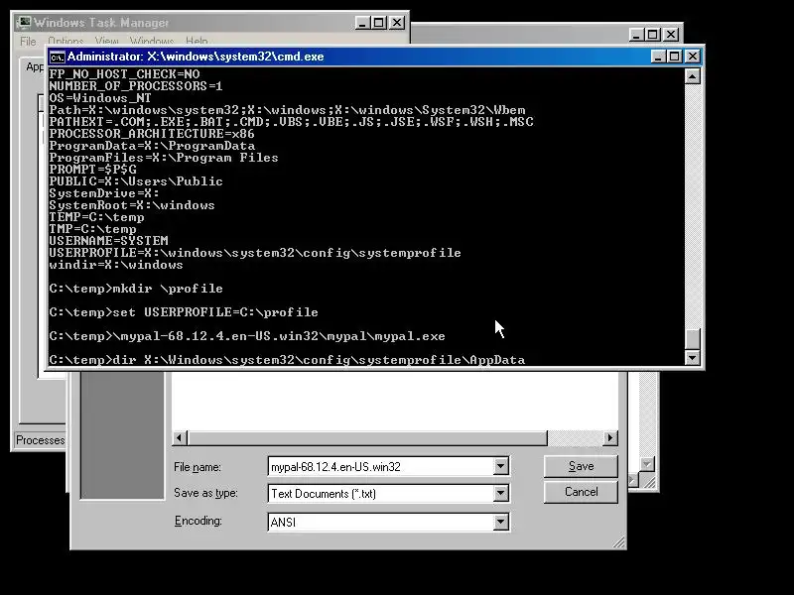Close the Windows Task Manager window
Screen dimensions: 794x595
tap(397, 23)
